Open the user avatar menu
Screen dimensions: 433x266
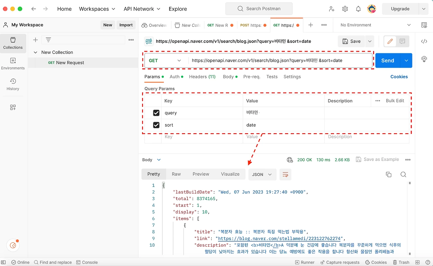[372, 9]
